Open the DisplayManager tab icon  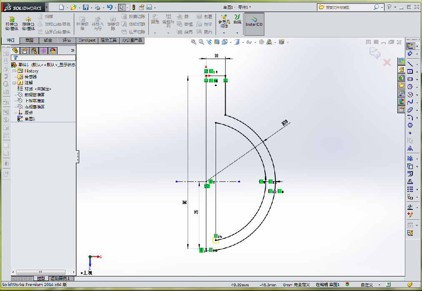point(53,50)
